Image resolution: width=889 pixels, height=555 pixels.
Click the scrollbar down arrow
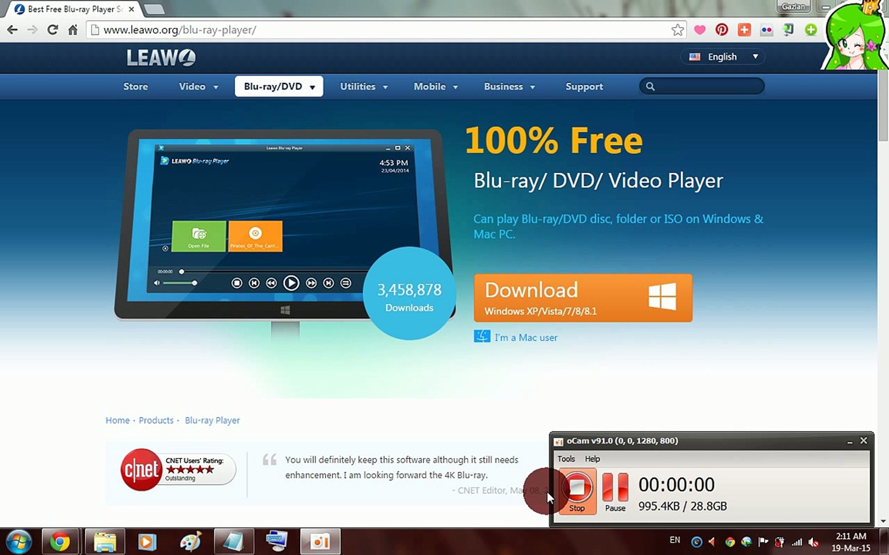883,521
